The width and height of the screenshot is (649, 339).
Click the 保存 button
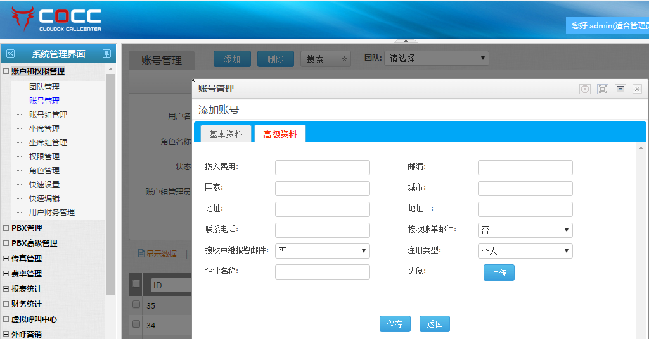tap(395, 324)
